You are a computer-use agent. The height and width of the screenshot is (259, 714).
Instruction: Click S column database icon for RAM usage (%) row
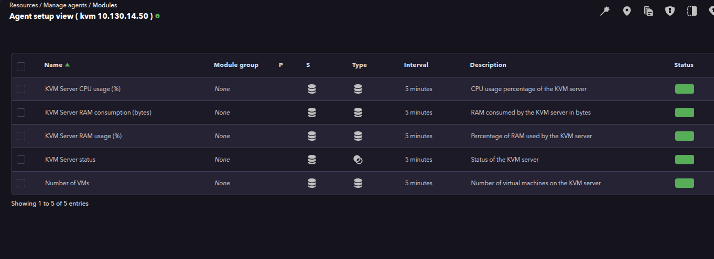pos(312,136)
